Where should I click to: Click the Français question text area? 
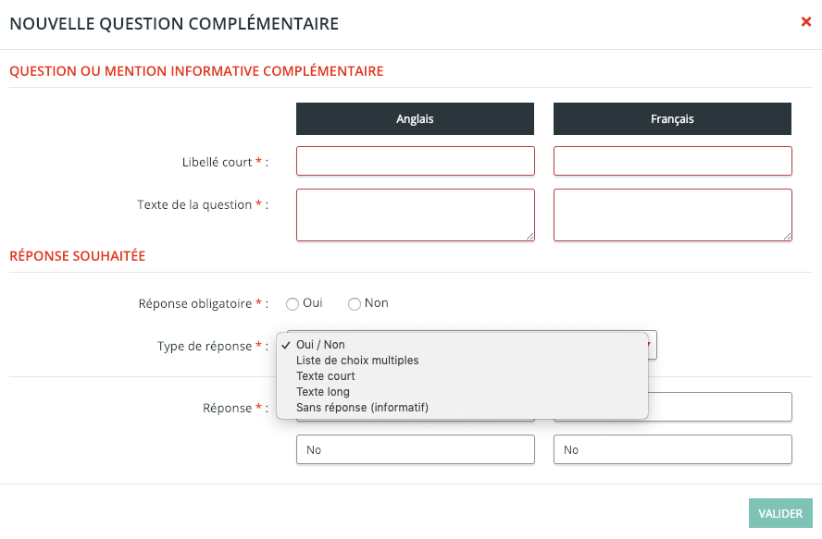[672, 214]
